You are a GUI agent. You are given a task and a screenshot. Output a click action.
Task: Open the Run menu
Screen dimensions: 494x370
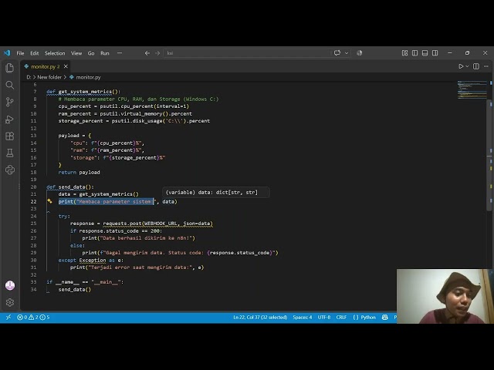105,53
